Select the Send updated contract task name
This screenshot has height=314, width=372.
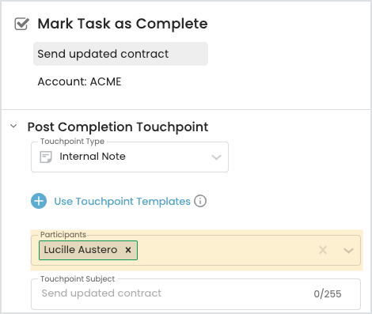pos(120,54)
